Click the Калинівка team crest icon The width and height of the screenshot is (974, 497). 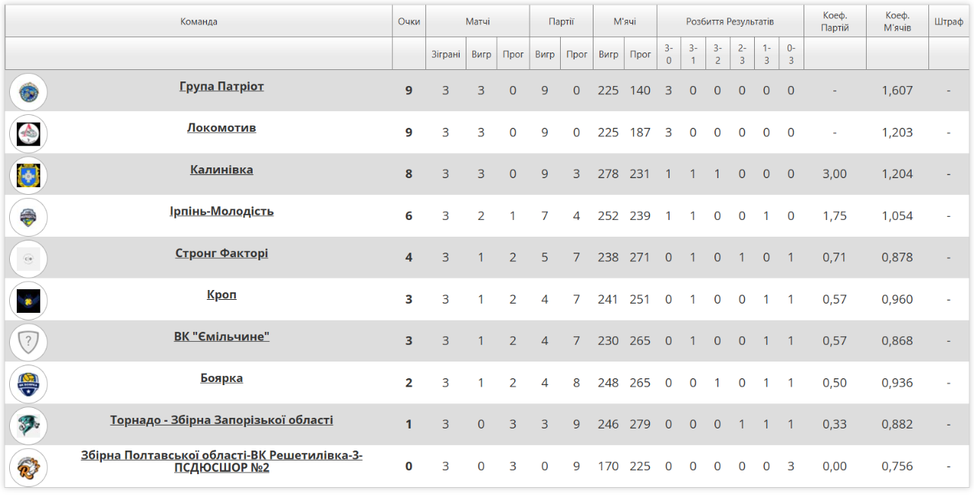click(28, 175)
